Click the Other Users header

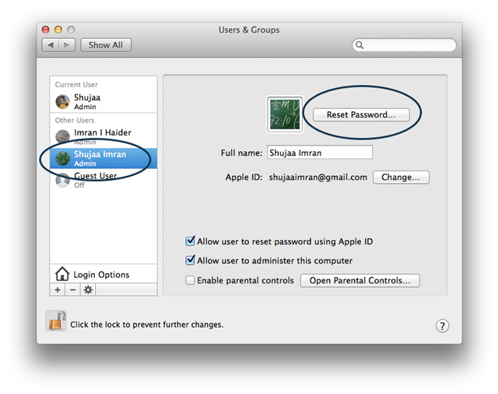coord(75,120)
